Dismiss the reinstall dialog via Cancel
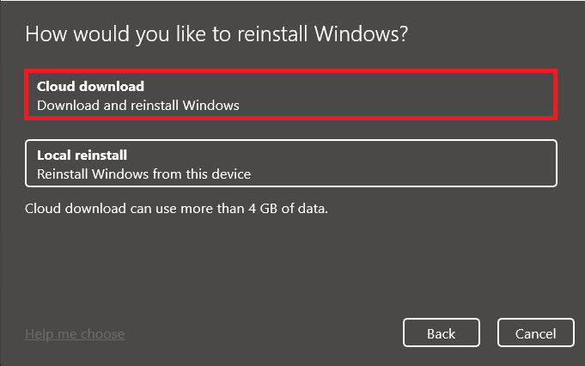 click(536, 333)
